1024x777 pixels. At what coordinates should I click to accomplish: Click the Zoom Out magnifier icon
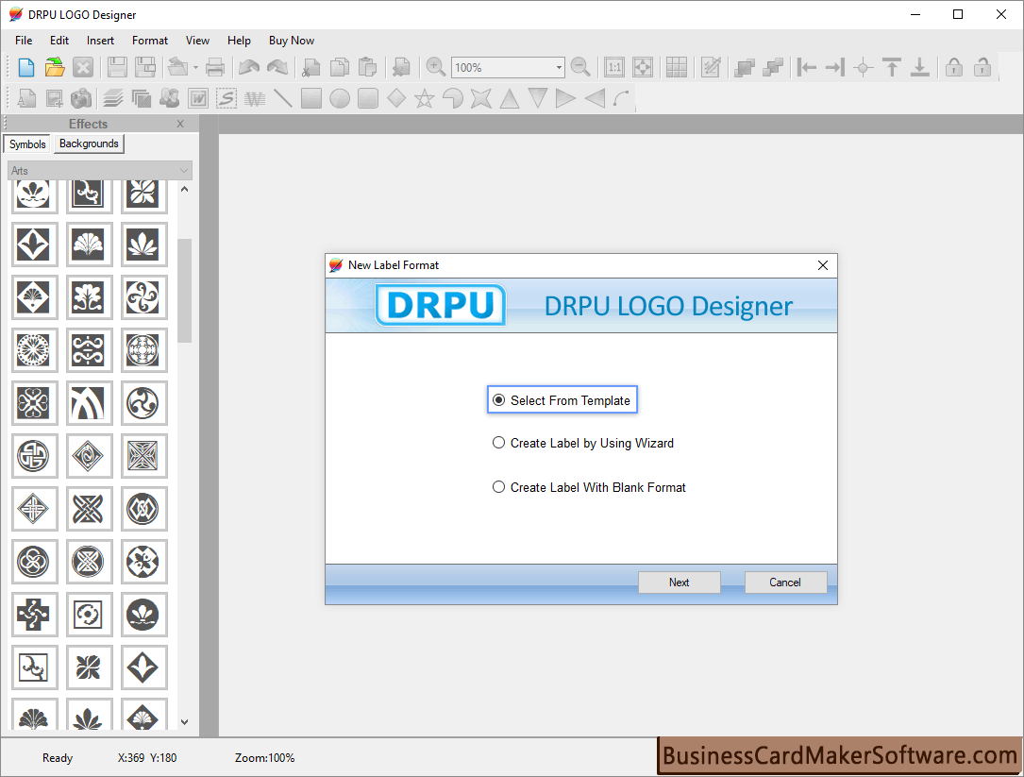point(579,67)
